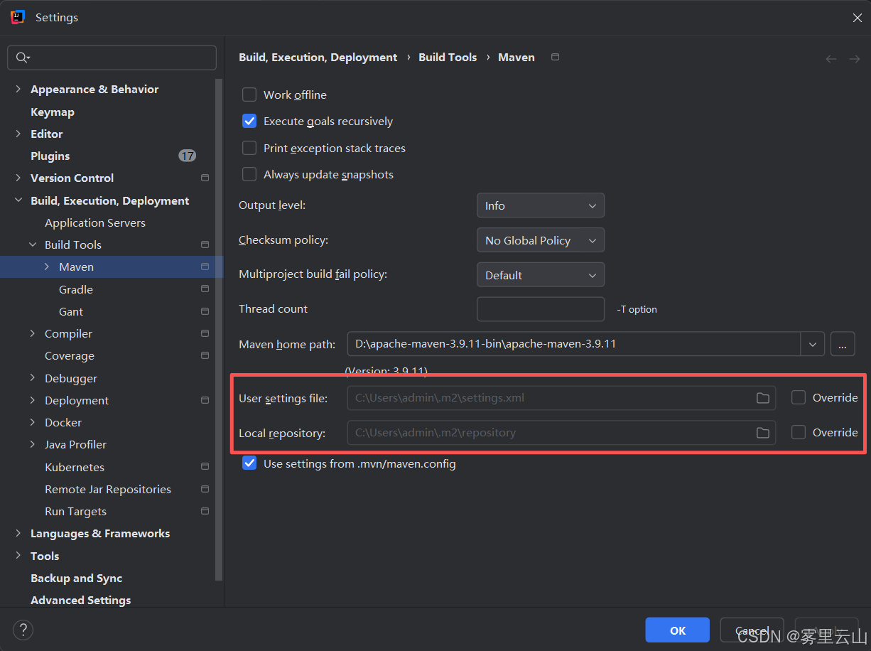Check Override for User settings file
The width and height of the screenshot is (871, 651).
799,397
